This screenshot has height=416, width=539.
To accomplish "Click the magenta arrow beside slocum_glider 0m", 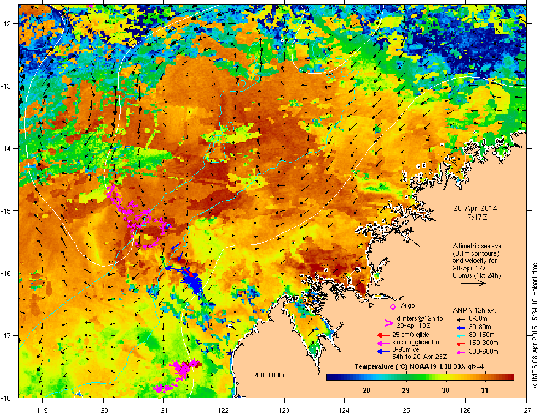I will (x=383, y=343).
